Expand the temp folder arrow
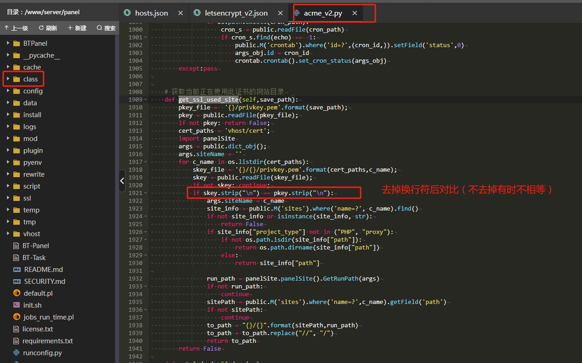Screen dimensions: 582x363 click(8, 210)
